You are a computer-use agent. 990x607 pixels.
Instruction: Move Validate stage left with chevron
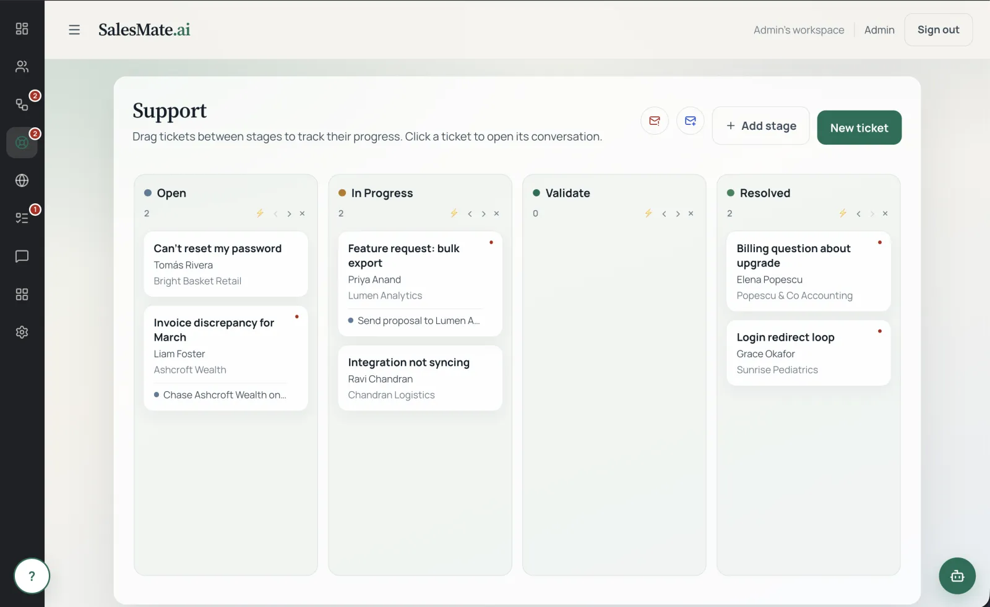click(x=664, y=214)
